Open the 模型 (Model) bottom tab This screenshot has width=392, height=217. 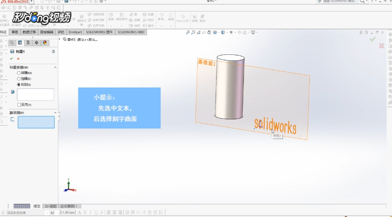point(37,206)
